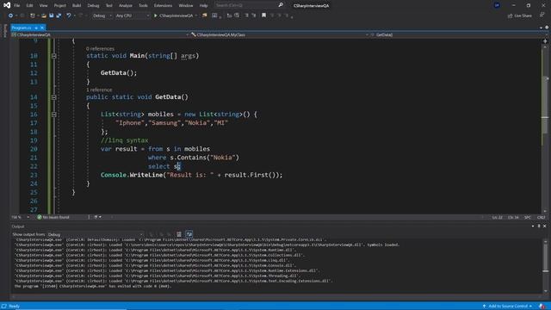
Task: Click the 1 reference CodeLens link
Action: [x=99, y=90]
